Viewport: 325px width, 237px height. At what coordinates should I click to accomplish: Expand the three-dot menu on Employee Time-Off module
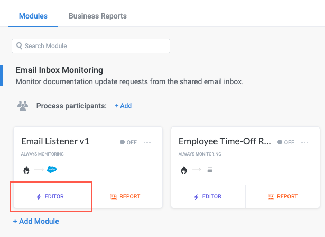[305, 142]
